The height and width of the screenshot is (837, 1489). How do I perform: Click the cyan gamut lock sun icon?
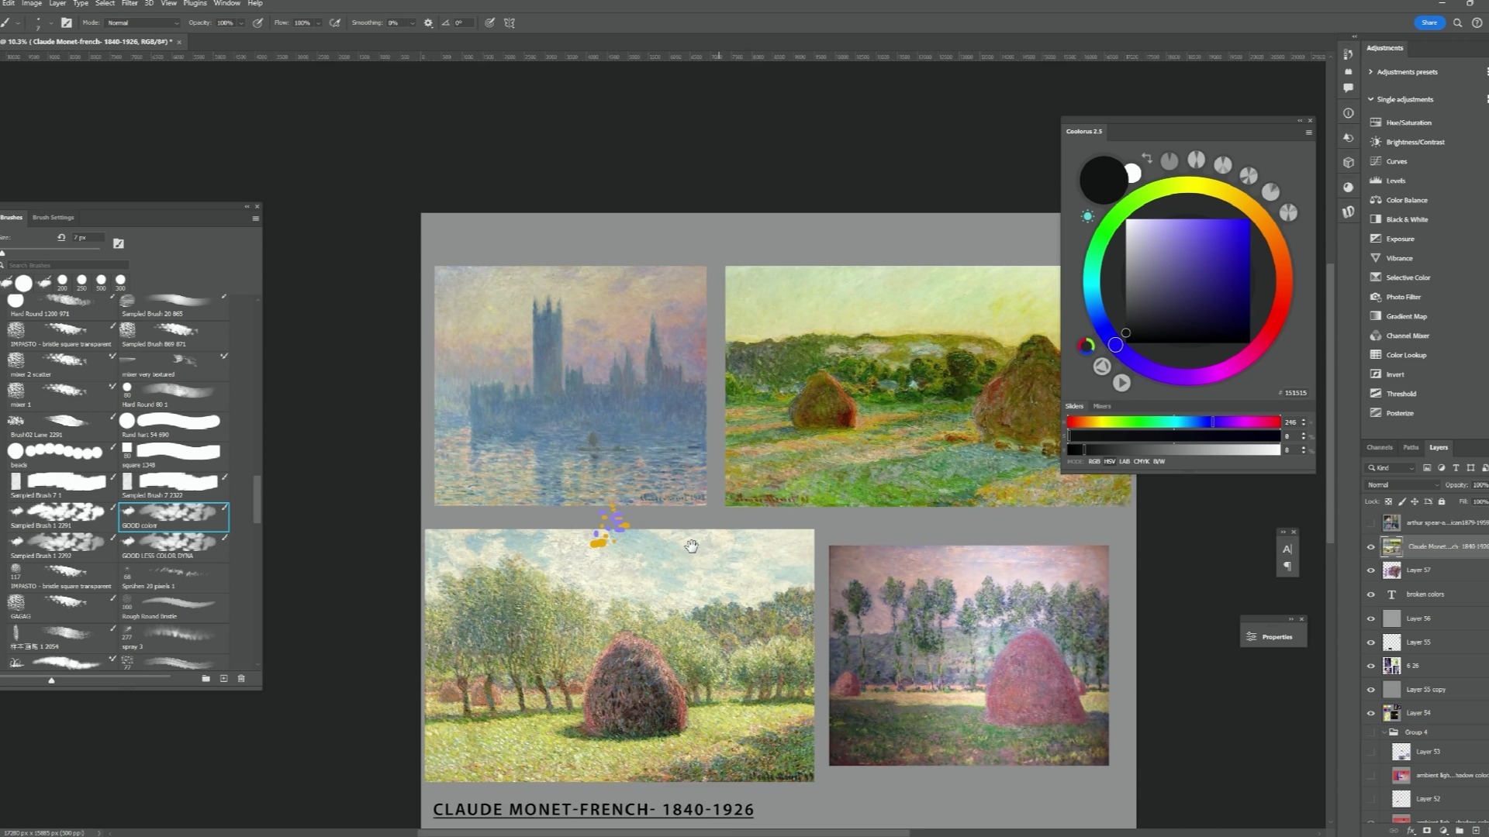tap(1087, 217)
